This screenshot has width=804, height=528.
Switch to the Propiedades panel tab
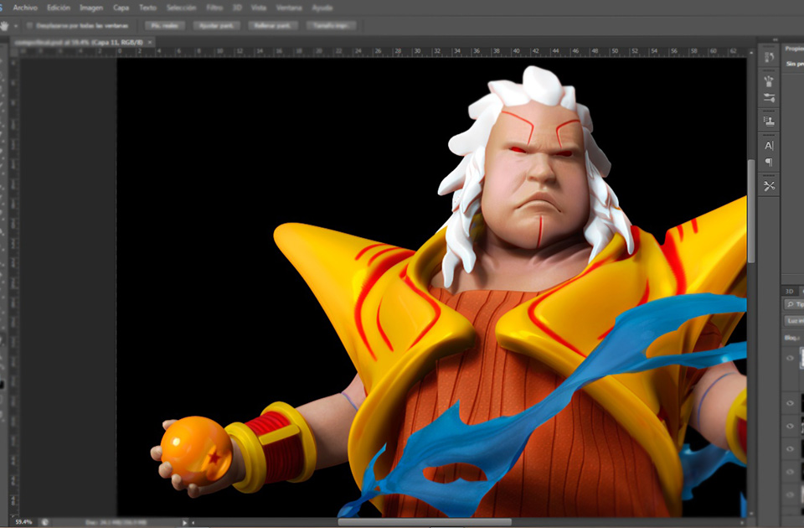pyautogui.click(x=794, y=49)
